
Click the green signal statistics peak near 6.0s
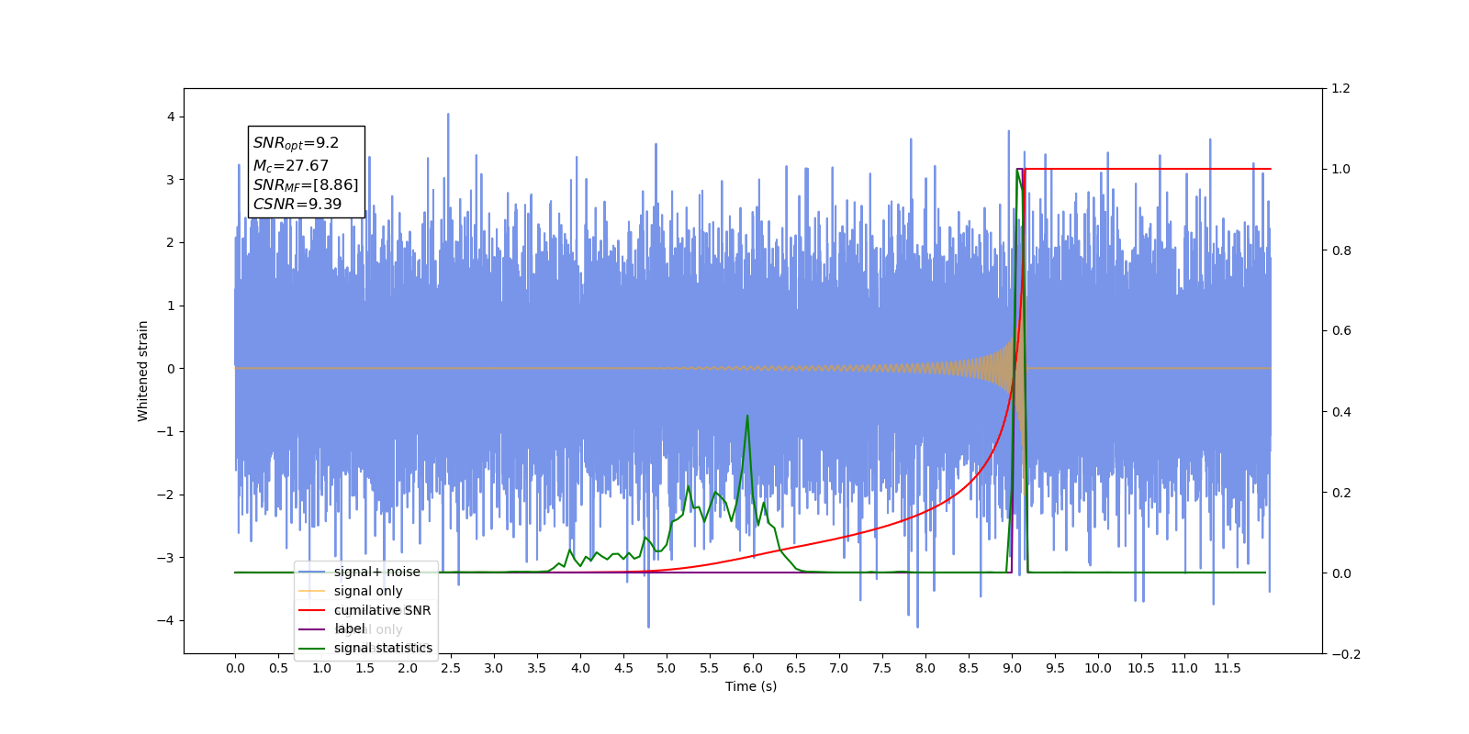747,417
